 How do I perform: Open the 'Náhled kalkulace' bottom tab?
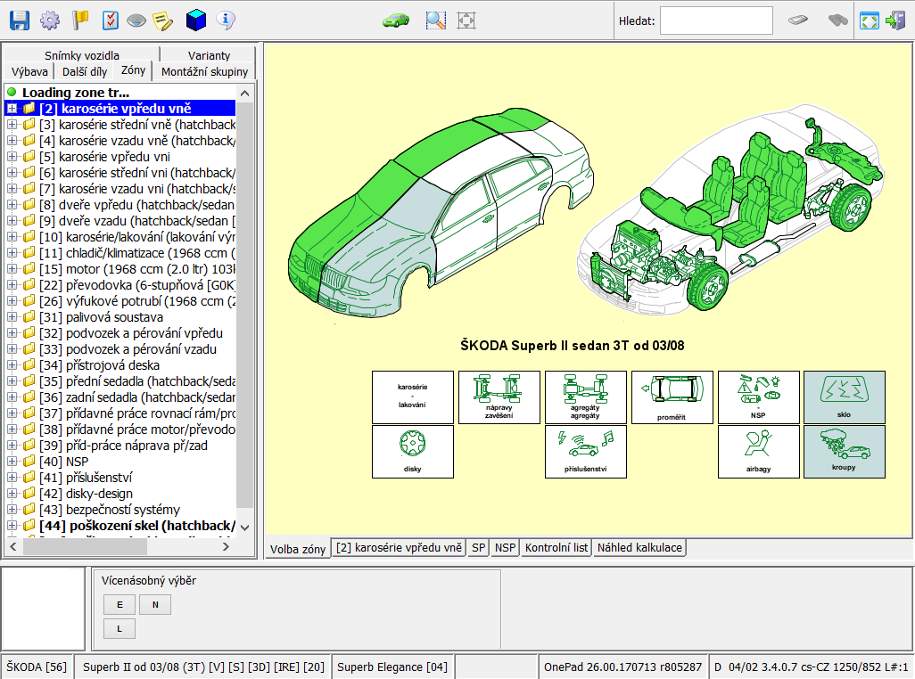tap(639, 548)
